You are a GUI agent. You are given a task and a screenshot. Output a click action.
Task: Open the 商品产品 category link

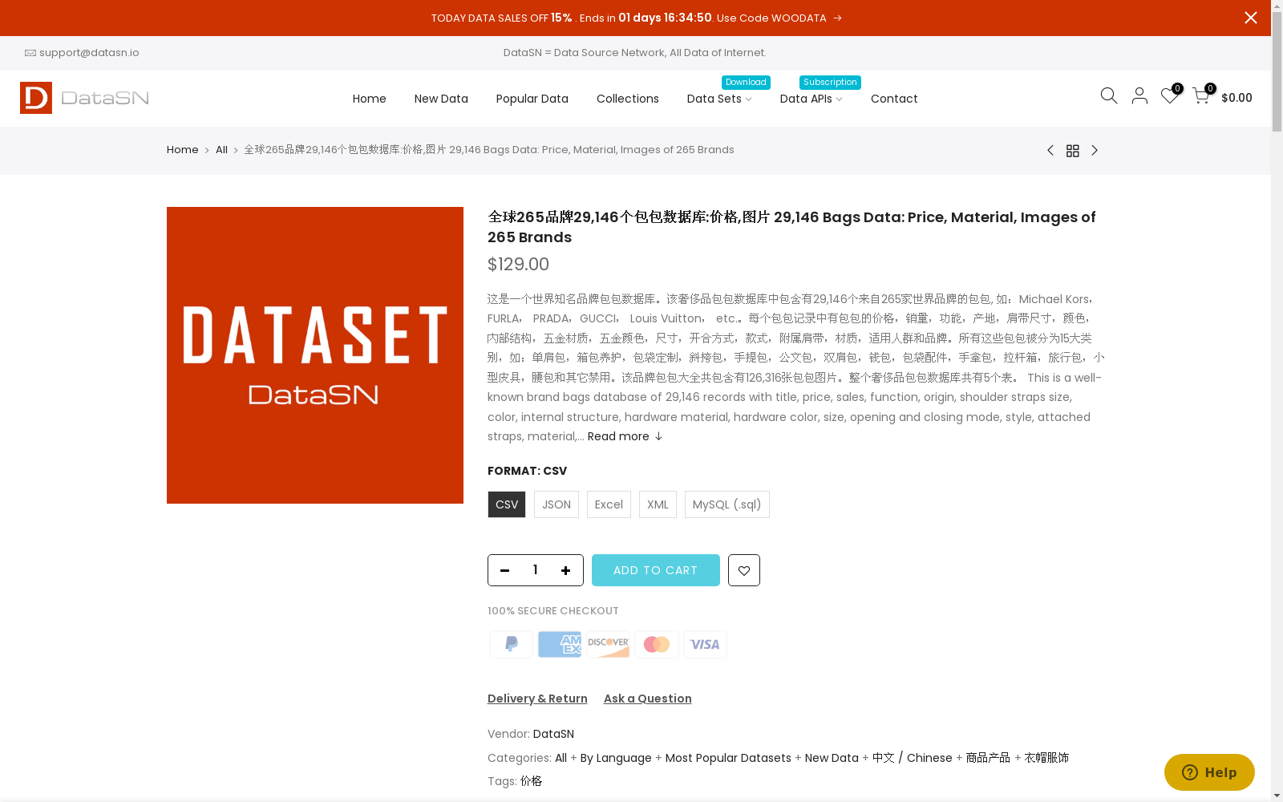[x=988, y=758]
